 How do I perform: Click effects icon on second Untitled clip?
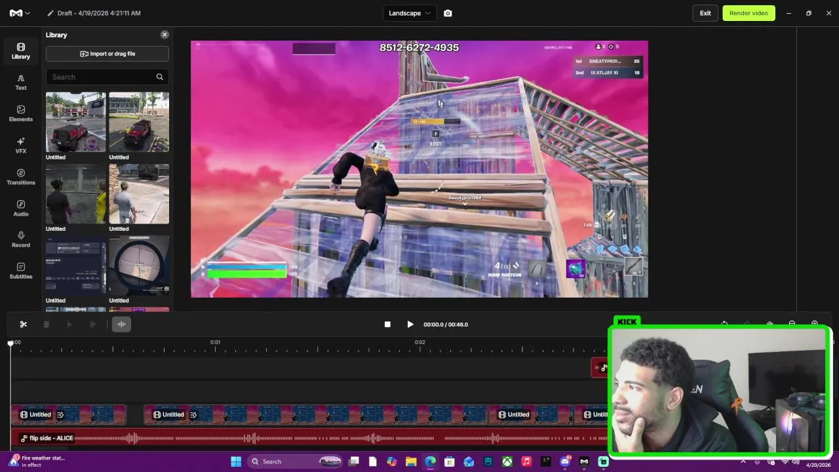point(193,415)
